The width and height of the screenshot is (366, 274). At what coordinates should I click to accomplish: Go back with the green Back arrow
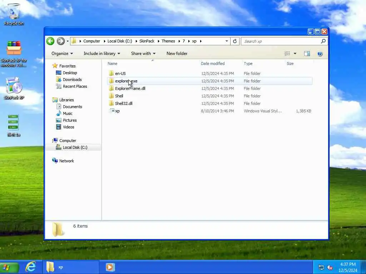click(50, 41)
